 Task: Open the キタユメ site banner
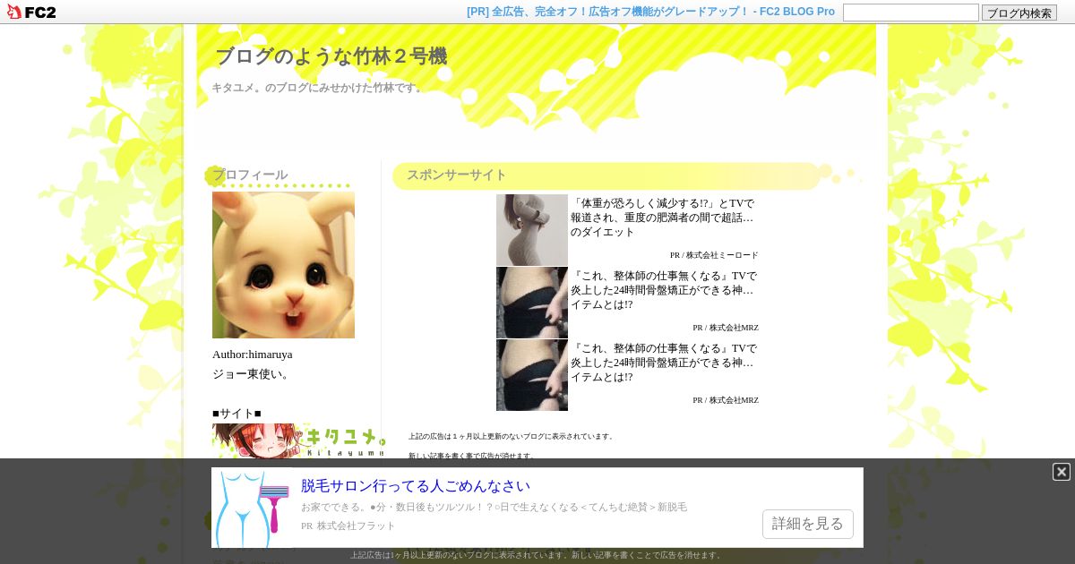(298, 441)
